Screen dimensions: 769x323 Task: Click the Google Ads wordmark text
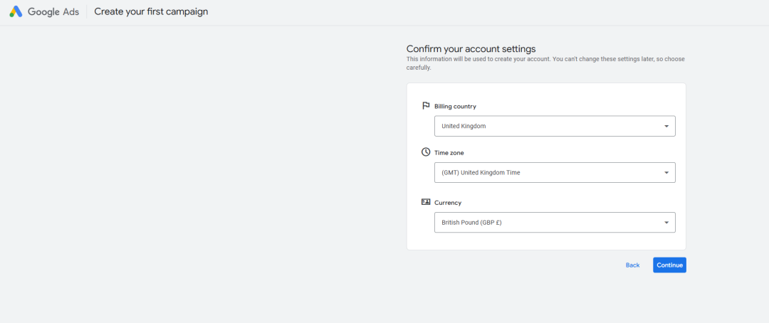[x=53, y=12]
